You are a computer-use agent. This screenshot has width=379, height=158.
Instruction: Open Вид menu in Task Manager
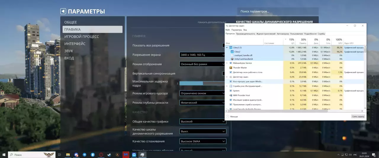tap(245, 30)
